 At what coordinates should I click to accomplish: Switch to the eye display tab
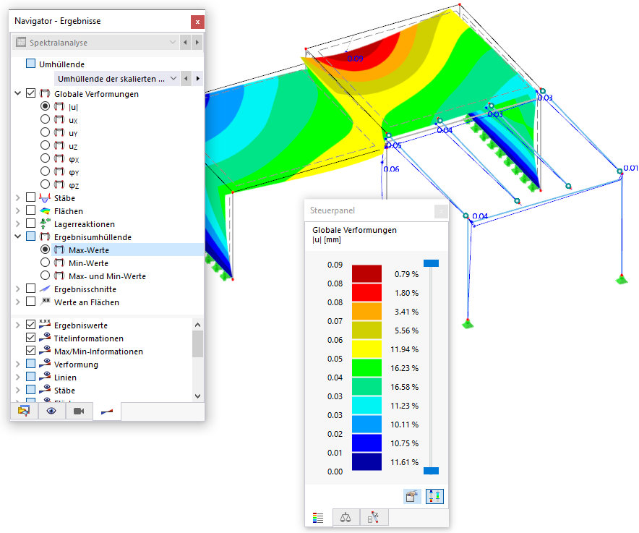coord(51,411)
